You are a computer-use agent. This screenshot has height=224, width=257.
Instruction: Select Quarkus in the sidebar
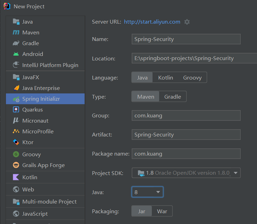tap(45, 109)
